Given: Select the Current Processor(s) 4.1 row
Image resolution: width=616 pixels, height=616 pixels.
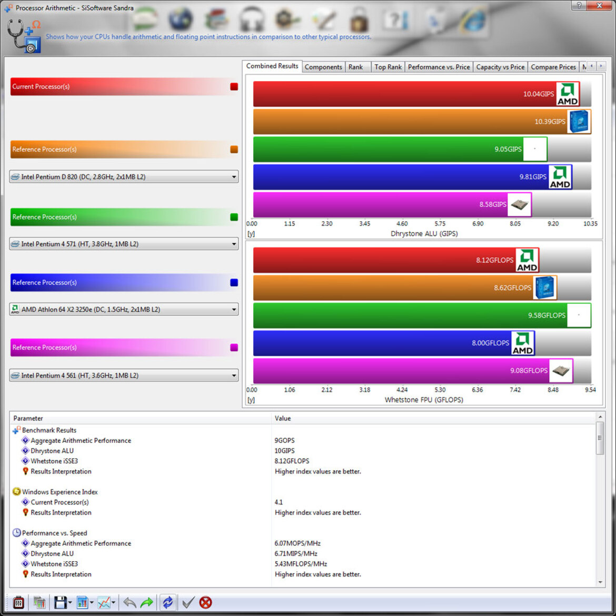Looking at the screenshot, I should pyautogui.click(x=303, y=502).
